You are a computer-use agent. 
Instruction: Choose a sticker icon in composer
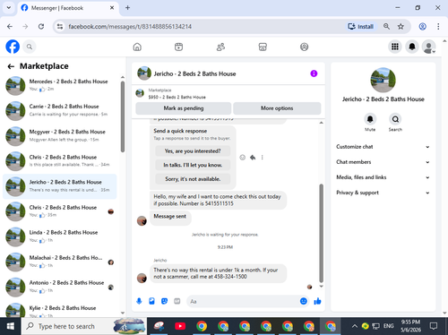tap(164, 301)
